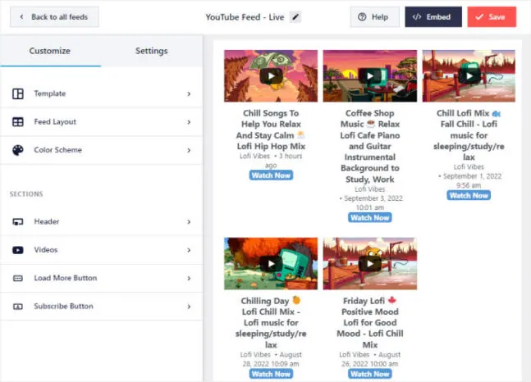
Task: Click the back arrow beside Back to all feeds
Action: click(21, 17)
